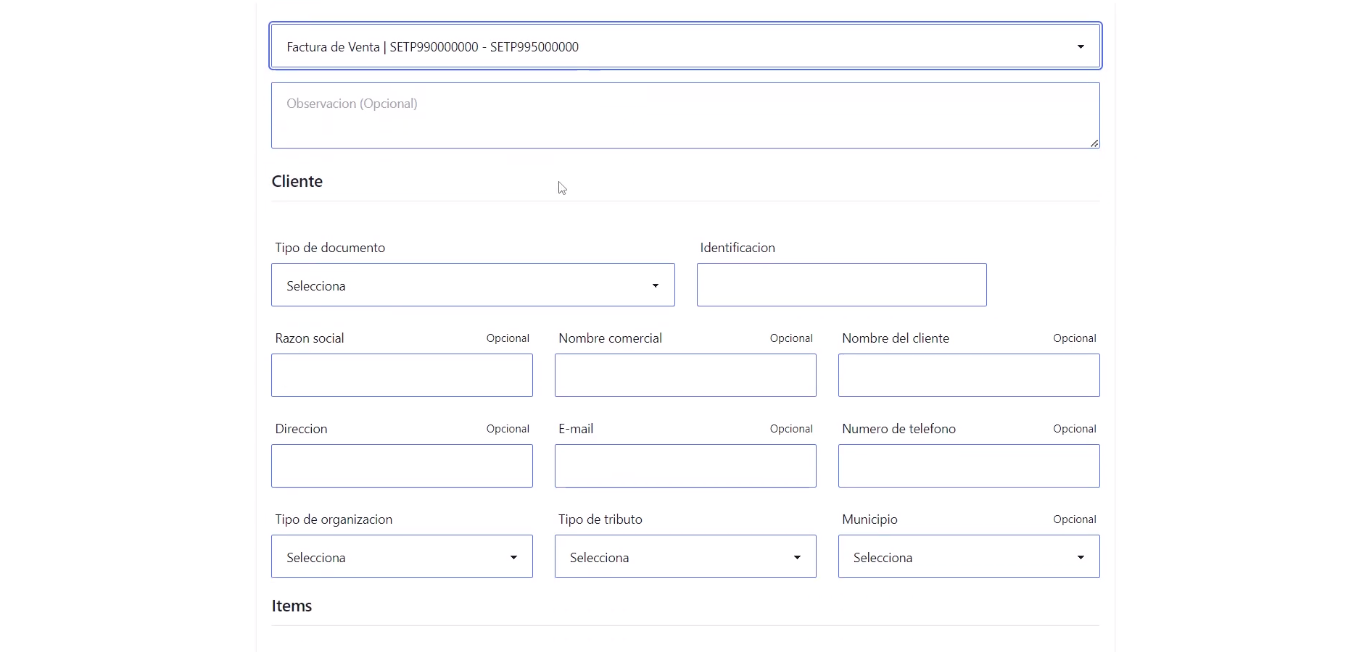Click the Identificacion input field
1359x652 pixels.
coord(841,285)
